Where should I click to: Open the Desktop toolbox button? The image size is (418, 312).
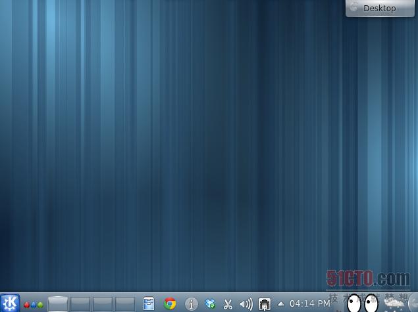[x=380, y=9]
